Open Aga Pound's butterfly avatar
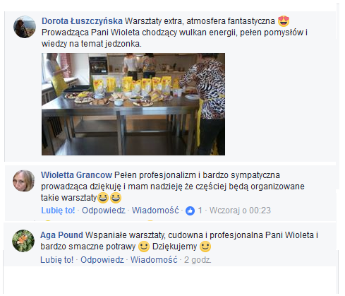This screenshot has width=345, height=296. point(23,241)
